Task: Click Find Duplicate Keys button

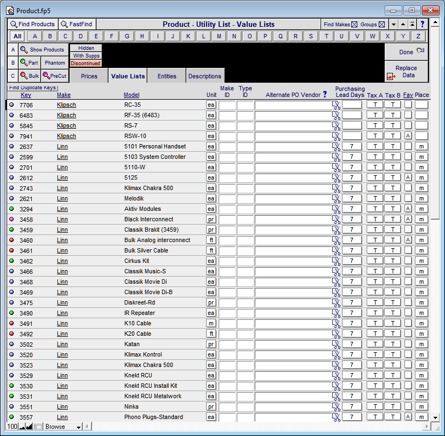Action: (32, 88)
